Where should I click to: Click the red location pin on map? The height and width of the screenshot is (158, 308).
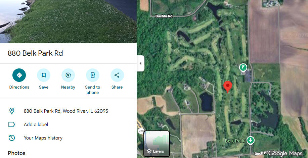pos(228,87)
